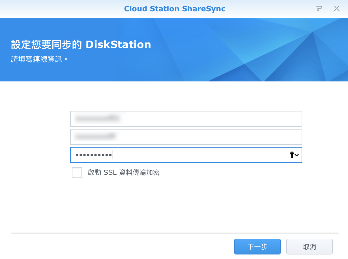Open help via the question mark icon
Image resolution: width=348 pixels, height=259 pixels.
tap(319, 9)
